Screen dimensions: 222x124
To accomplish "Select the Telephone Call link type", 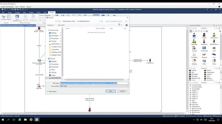I will point(196,78).
